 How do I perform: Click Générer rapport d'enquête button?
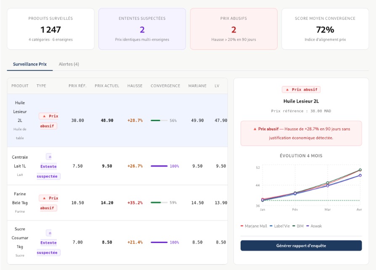[301, 246]
